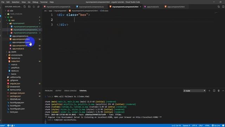Image resolution: width=225 pixels, height=127 pixels.
Task: Open the View menu
Action: (24, 2)
